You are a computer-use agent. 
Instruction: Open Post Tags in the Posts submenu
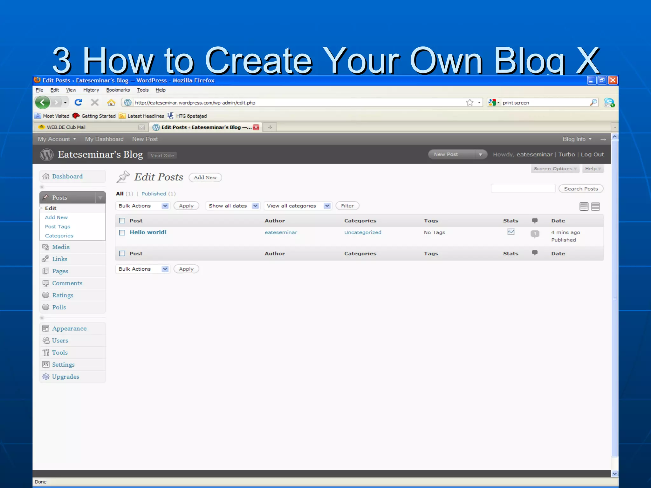click(x=58, y=227)
